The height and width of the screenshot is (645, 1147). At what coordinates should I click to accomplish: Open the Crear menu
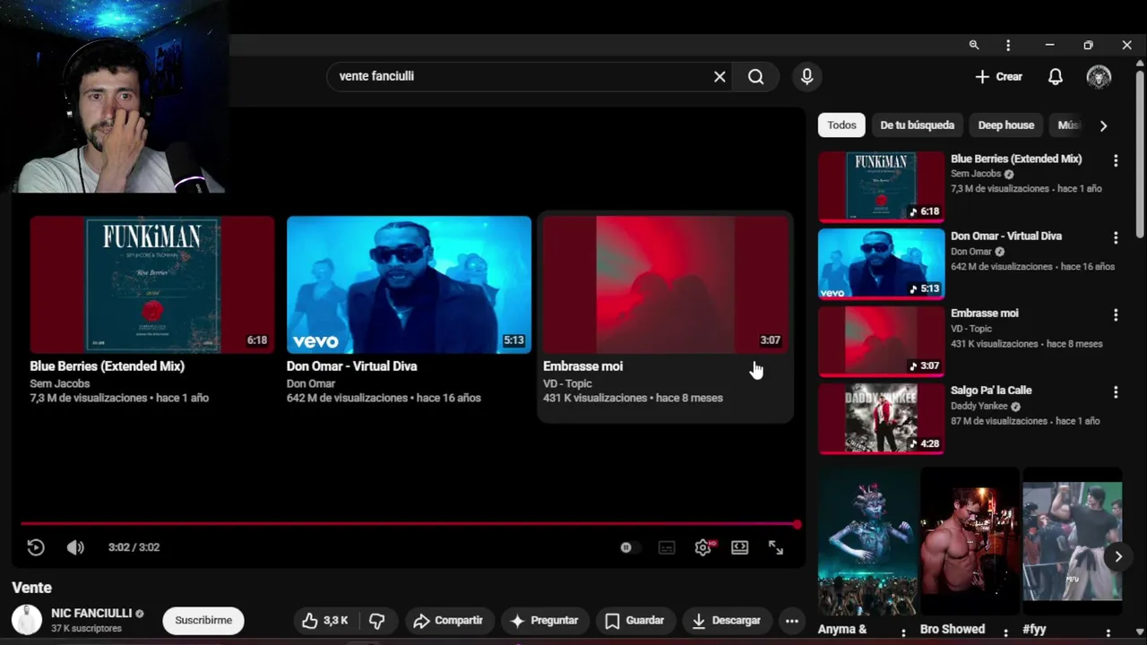[x=999, y=76]
